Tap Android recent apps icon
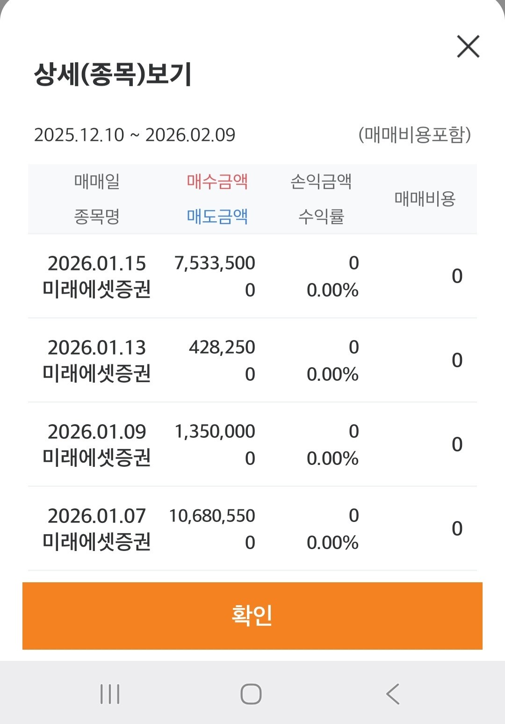 point(110,694)
